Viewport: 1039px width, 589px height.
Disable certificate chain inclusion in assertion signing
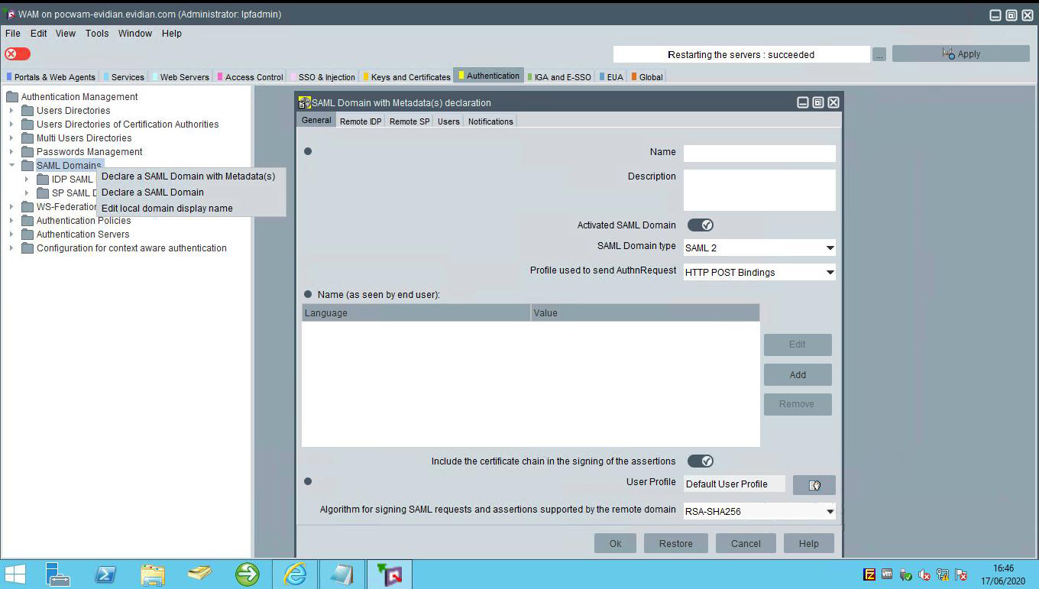pos(700,461)
